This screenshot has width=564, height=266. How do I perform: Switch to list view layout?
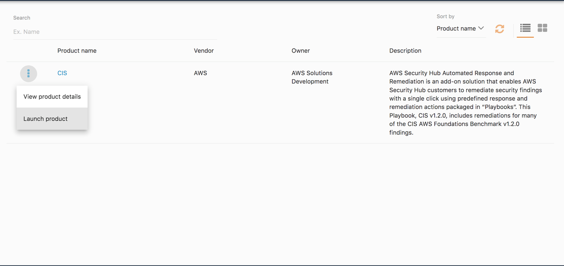click(x=525, y=28)
